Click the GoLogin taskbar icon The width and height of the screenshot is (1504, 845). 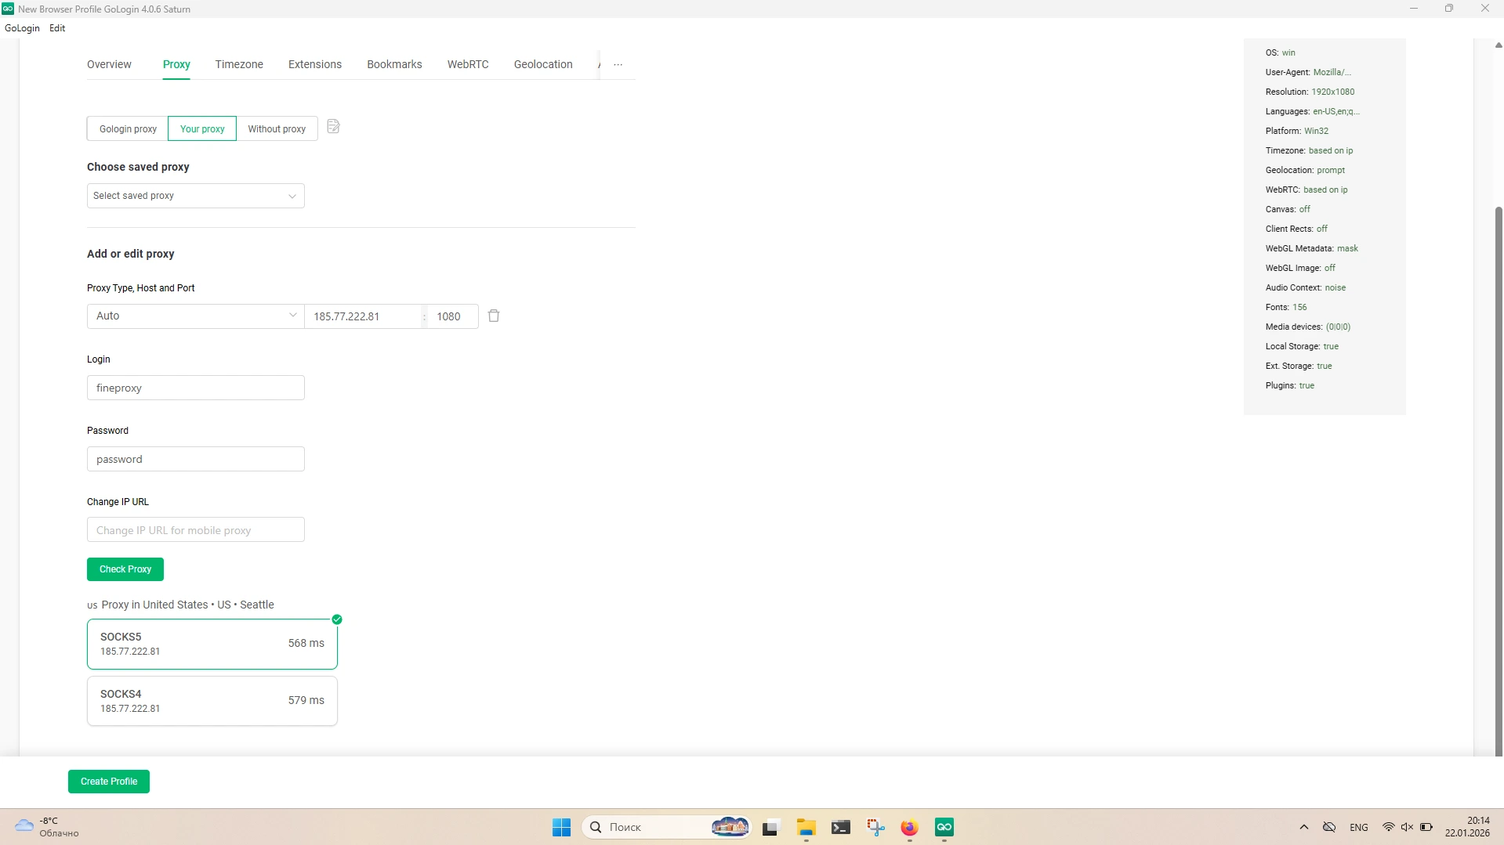pyautogui.click(x=944, y=827)
